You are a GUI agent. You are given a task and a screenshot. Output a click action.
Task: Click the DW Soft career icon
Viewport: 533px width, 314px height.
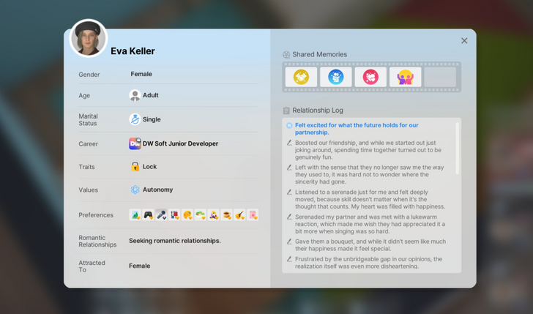[135, 143]
